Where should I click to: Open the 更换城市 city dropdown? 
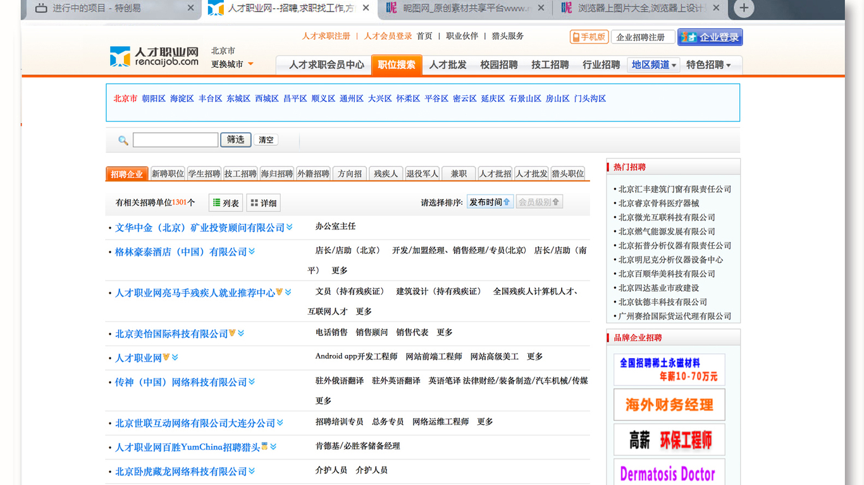click(x=232, y=64)
